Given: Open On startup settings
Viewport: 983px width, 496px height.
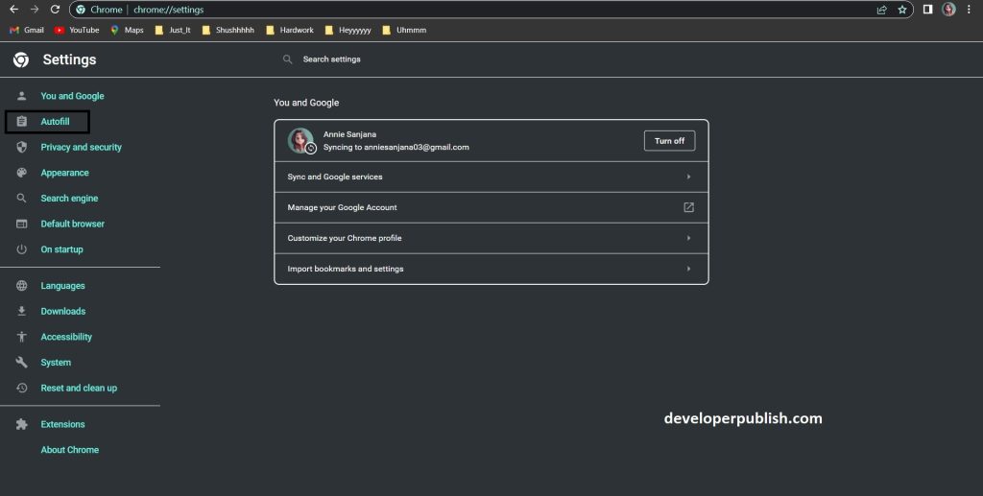Looking at the screenshot, I should 61,249.
